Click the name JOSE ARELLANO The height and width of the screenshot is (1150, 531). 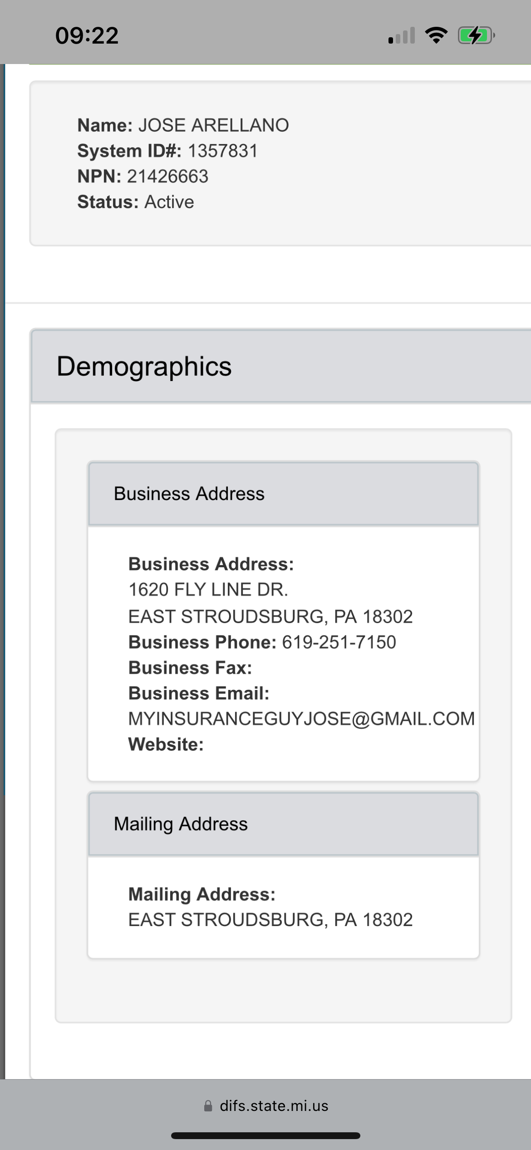pyautogui.click(x=213, y=125)
